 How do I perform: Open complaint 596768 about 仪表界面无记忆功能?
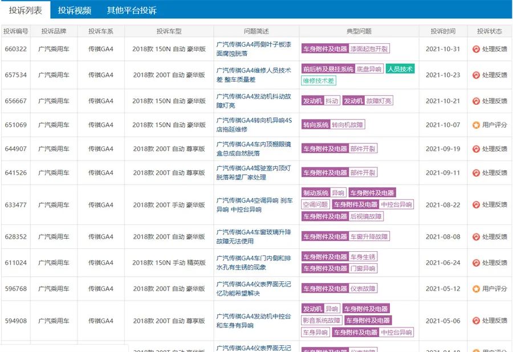click(x=254, y=289)
